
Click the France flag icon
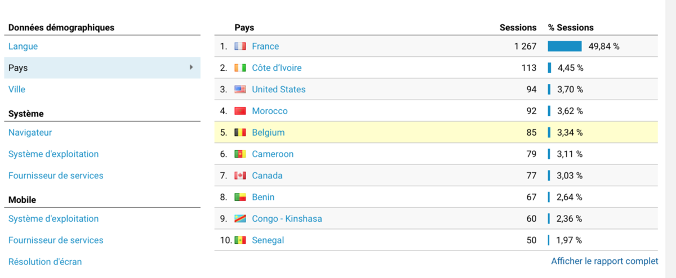pos(240,47)
